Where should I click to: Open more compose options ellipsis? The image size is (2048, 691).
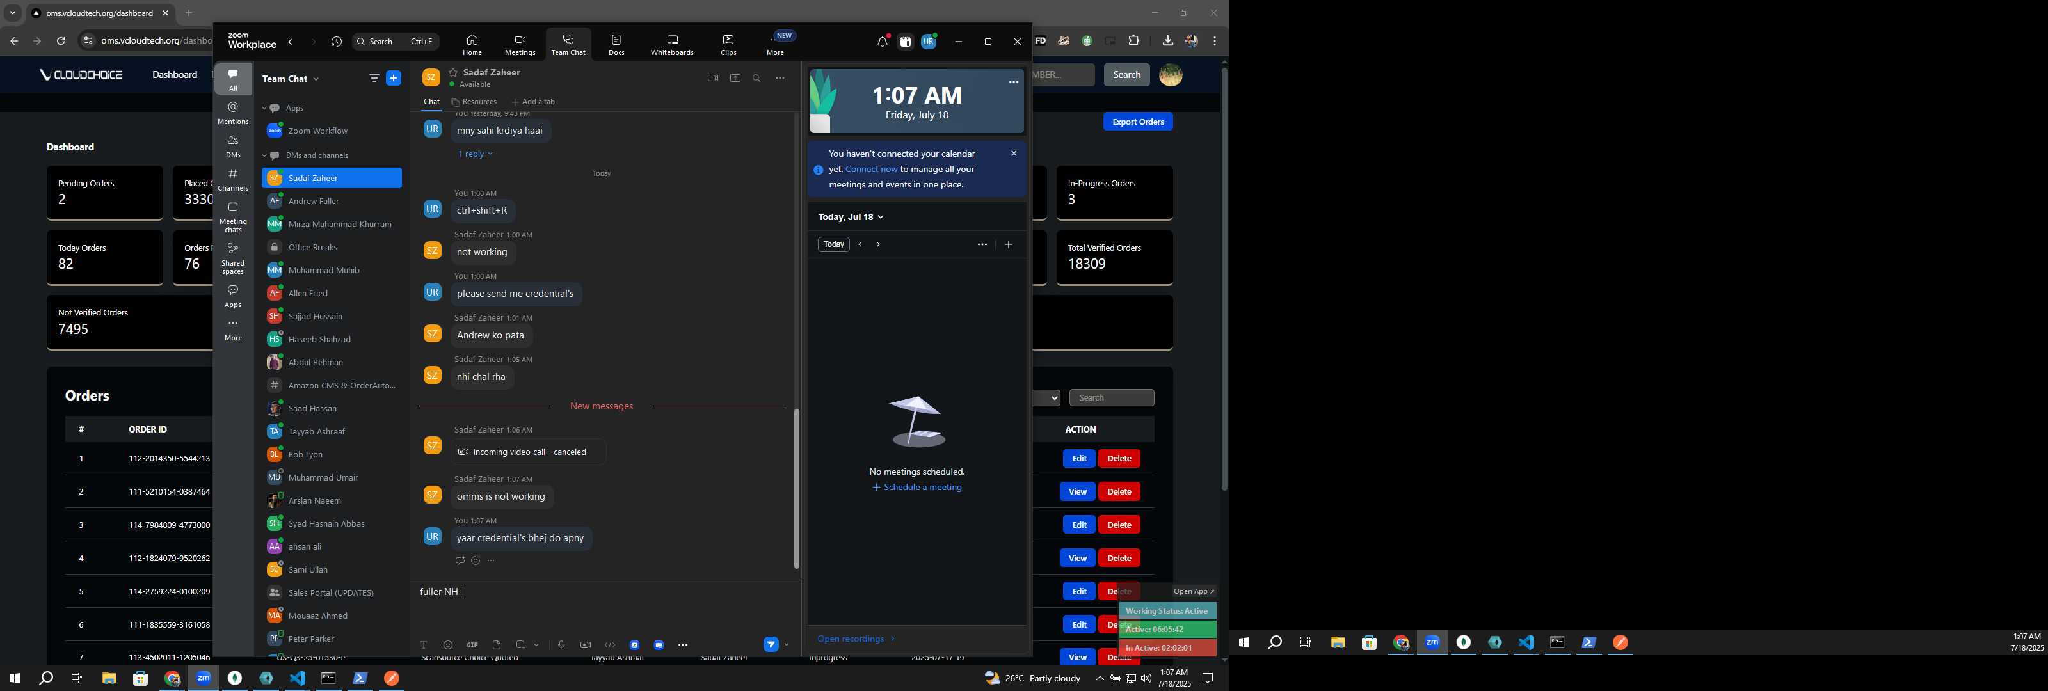683,645
